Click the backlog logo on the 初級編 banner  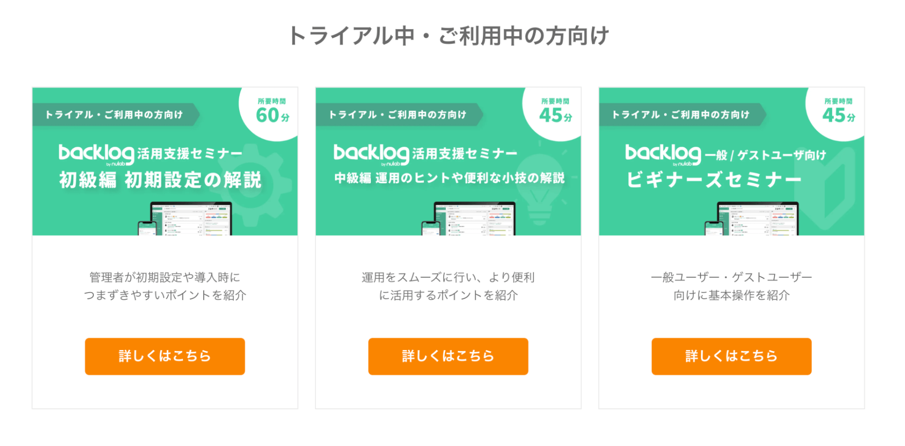click(x=96, y=154)
